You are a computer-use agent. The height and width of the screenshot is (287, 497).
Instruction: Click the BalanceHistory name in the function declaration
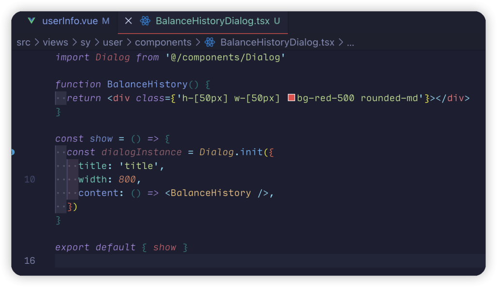[147, 84]
